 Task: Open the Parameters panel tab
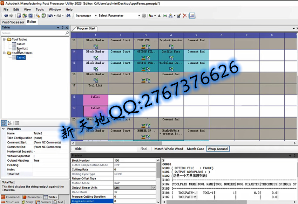(x=32, y=197)
